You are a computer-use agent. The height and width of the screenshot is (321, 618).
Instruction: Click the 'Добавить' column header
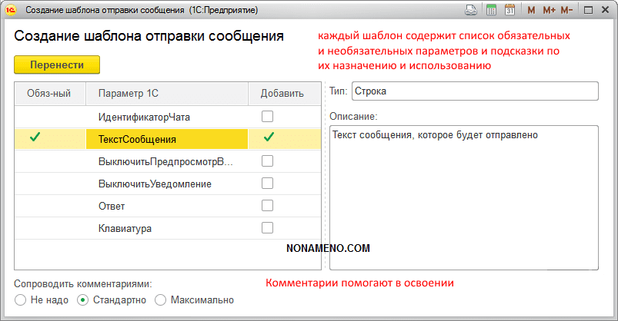282,94
